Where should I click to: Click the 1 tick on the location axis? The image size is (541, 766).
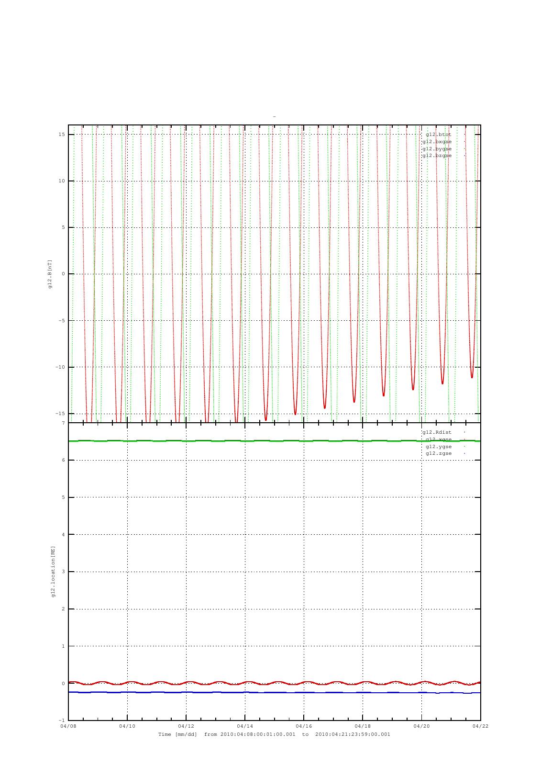[x=63, y=646]
